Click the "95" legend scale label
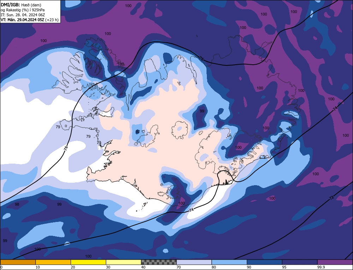 (284, 267)
